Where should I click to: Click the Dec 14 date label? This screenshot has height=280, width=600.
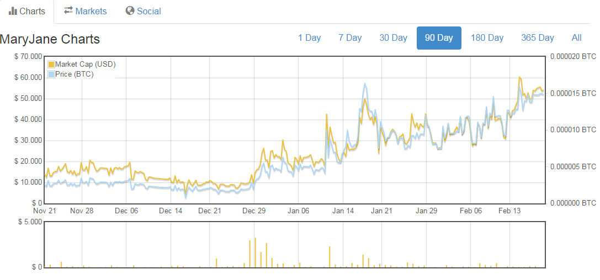171,211
